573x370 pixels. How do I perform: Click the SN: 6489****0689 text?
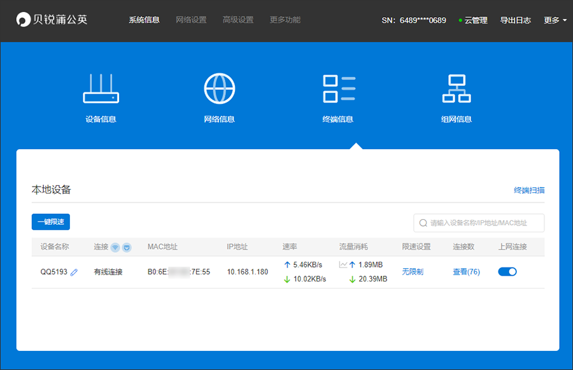(414, 20)
